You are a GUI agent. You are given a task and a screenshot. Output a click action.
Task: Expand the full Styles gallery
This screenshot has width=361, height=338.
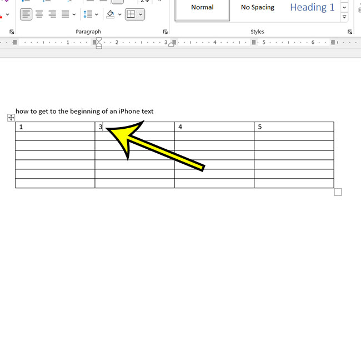pos(344,17)
